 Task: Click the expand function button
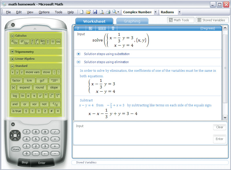tap(25, 88)
